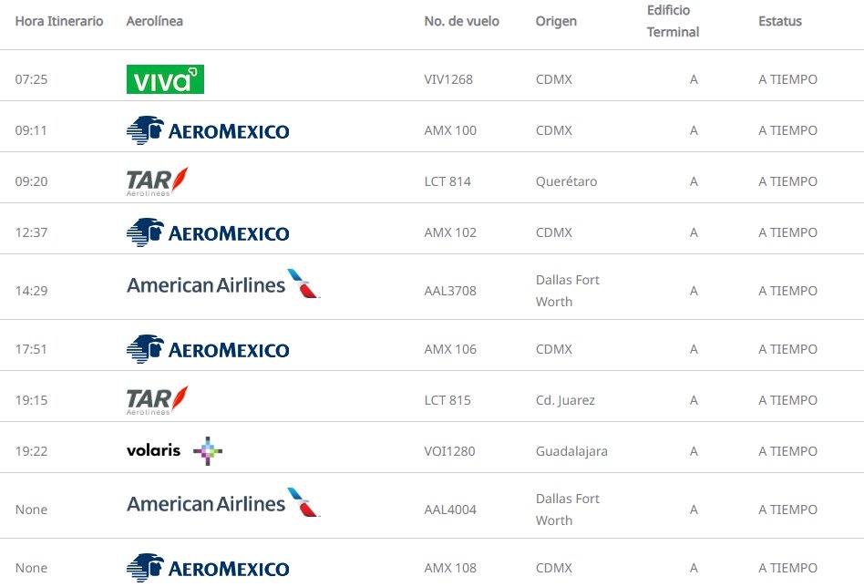The width and height of the screenshot is (864, 587).
Task: Click the Aerolínea column header
Action: point(155,21)
